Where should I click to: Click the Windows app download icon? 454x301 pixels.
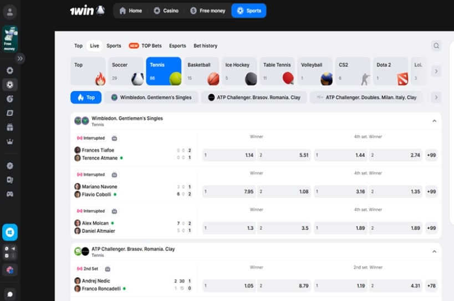coord(10,232)
